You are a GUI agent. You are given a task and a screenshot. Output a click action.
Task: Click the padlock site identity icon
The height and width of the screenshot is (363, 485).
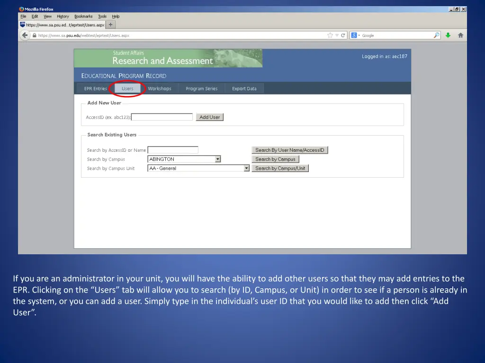point(34,35)
